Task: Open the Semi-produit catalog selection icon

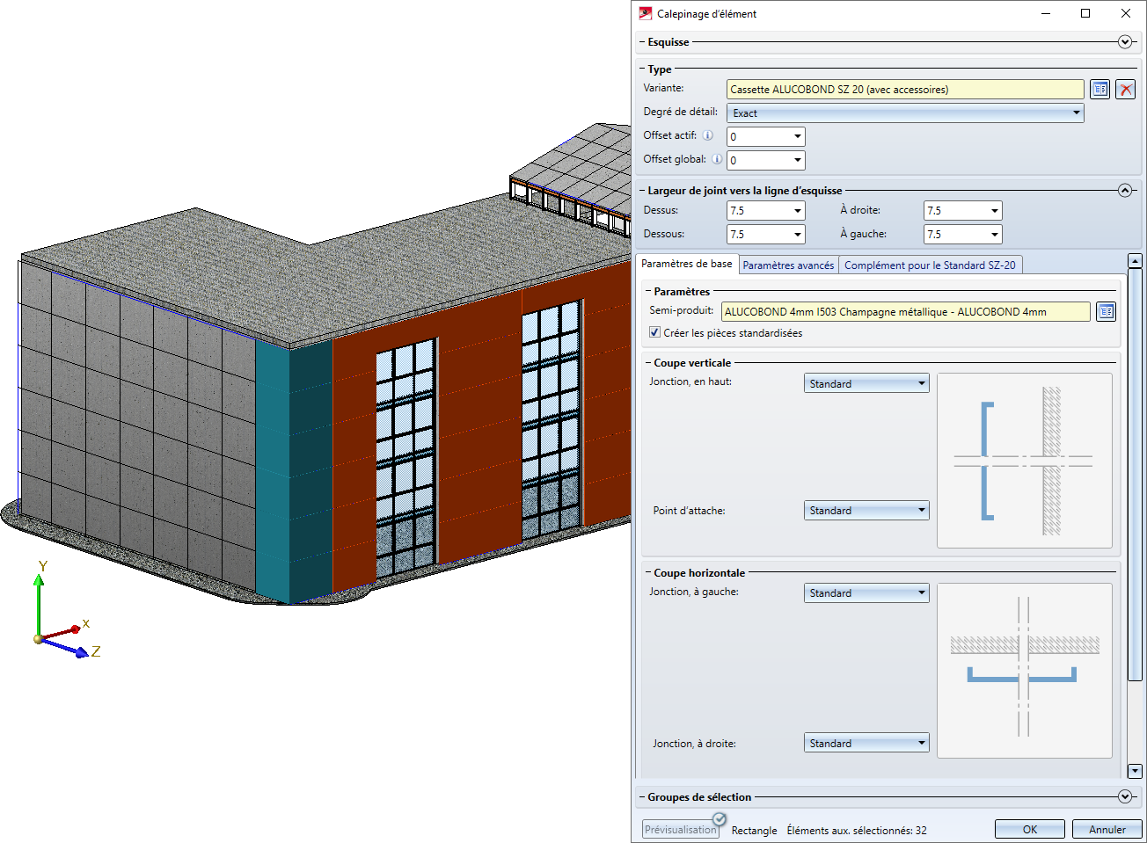Action: click(x=1106, y=312)
